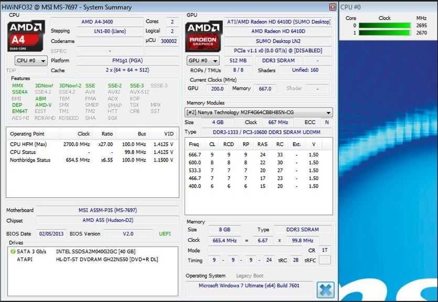Click the blue X close icon at bottom
The width and height of the screenshot is (438, 302).
point(325,290)
